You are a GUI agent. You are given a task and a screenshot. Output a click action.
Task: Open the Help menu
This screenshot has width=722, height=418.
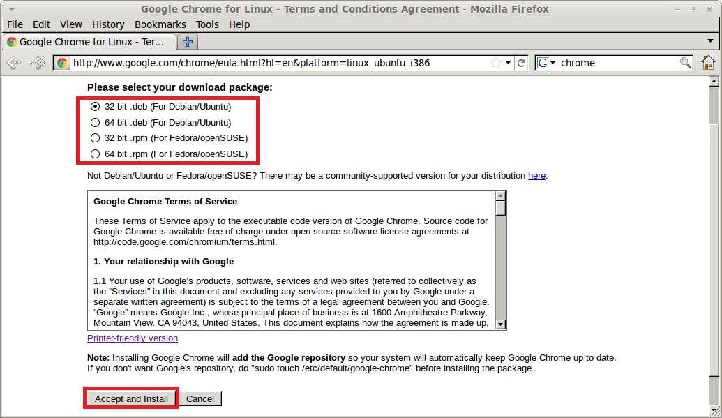point(239,24)
